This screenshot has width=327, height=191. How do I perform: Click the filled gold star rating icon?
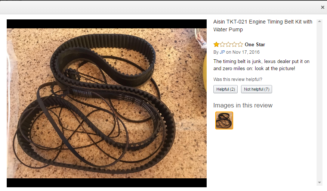tap(216, 44)
